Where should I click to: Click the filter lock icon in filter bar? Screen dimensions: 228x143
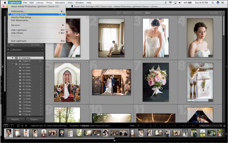[x=222, y=13]
